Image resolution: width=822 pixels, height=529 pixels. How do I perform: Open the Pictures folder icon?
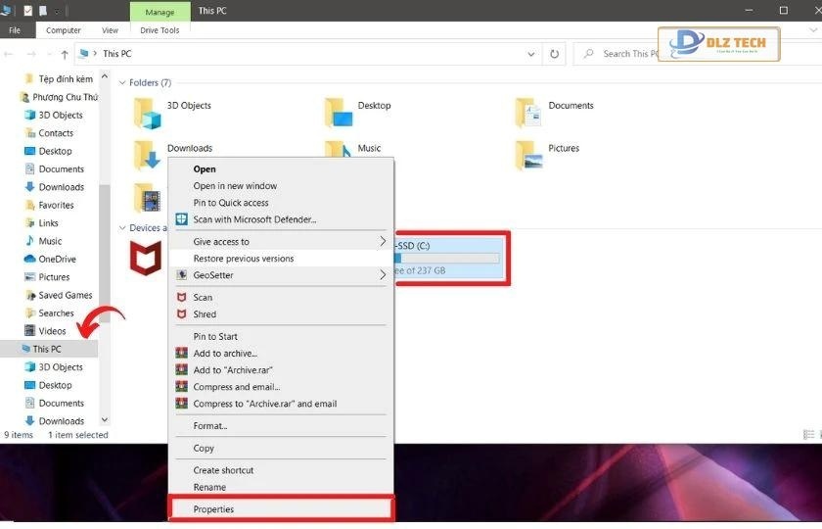pyautogui.click(x=529, y=155)
